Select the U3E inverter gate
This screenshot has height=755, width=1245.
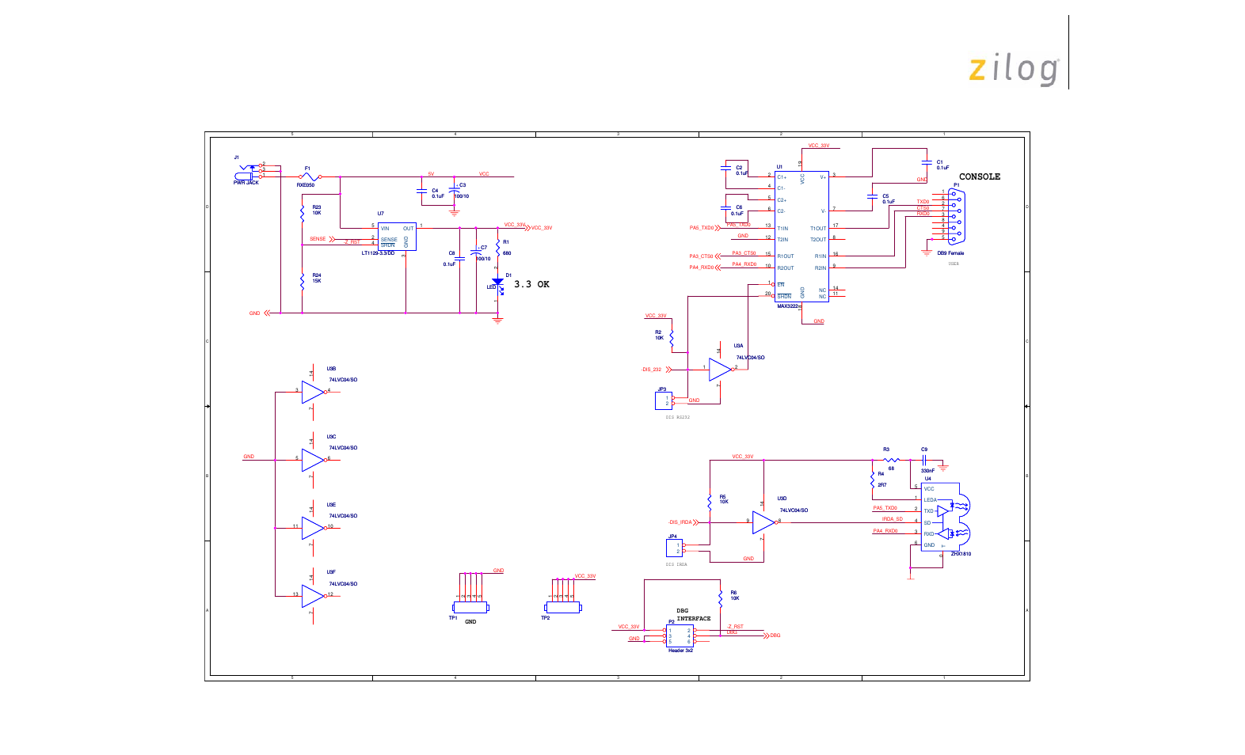coord(314,529)
